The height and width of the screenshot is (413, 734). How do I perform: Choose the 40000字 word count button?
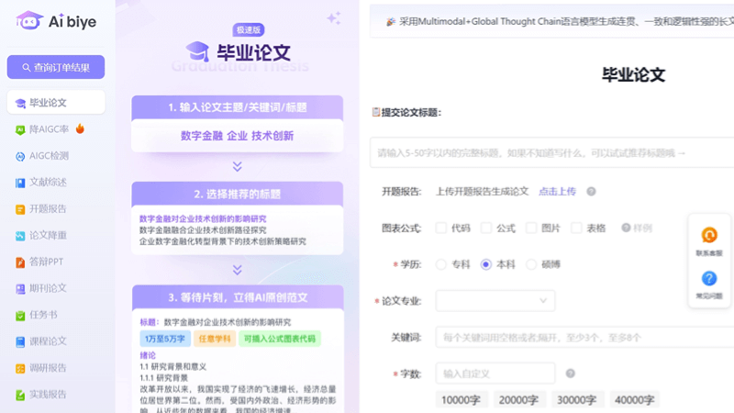click(x=635, y=400)
